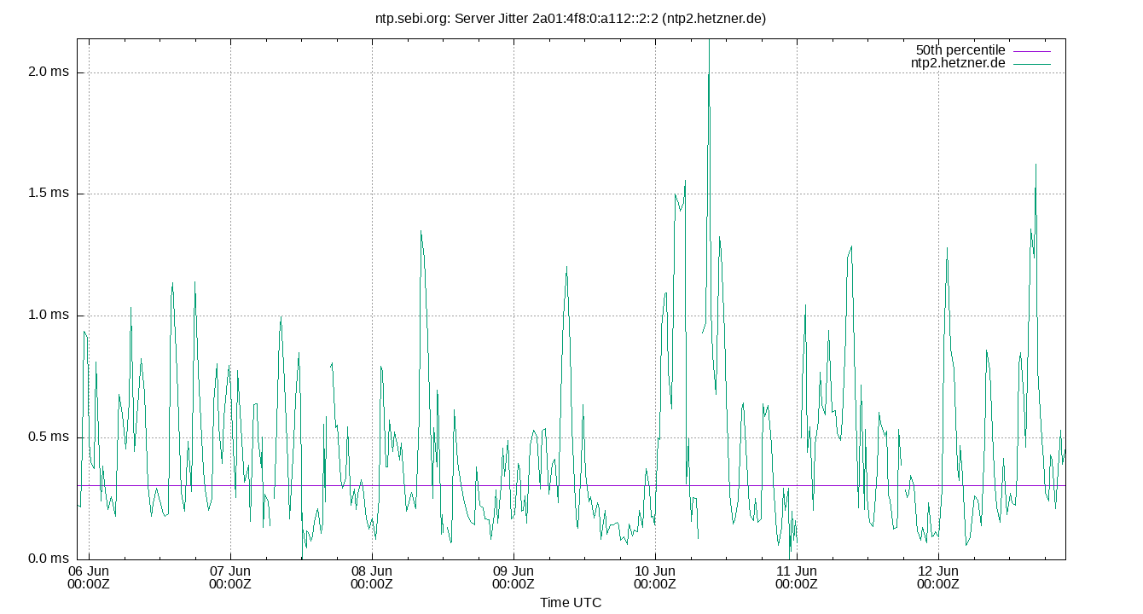Click the '11 Jun 00:00Z' x-axis label

point(797,577)
